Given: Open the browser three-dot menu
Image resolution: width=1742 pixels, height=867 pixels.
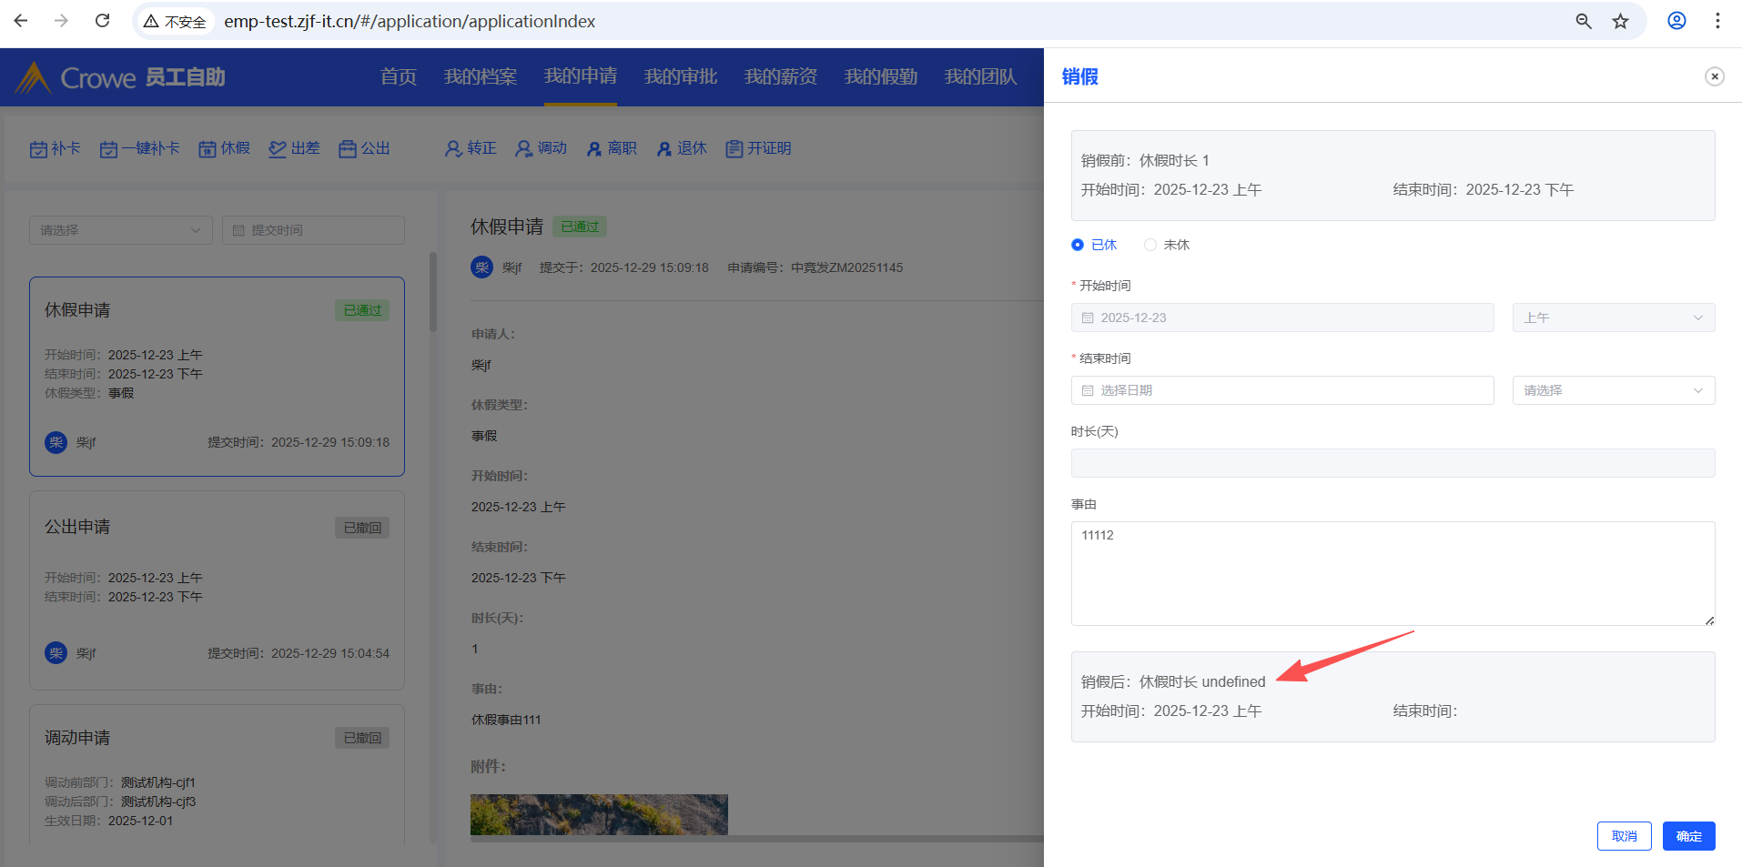Looking at the screenshot, I should (x=1717, y=21).
